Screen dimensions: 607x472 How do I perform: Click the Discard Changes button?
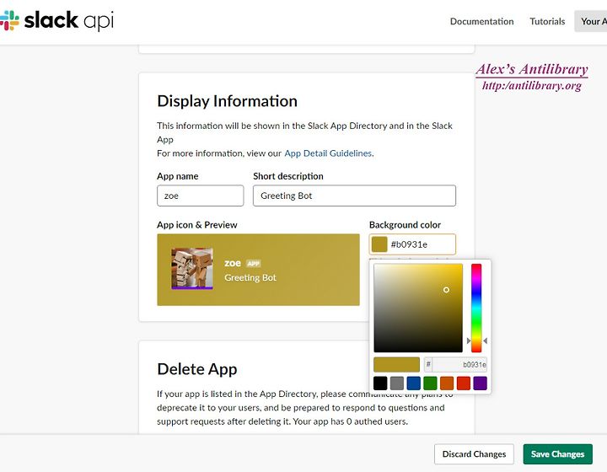coord(474,454)
